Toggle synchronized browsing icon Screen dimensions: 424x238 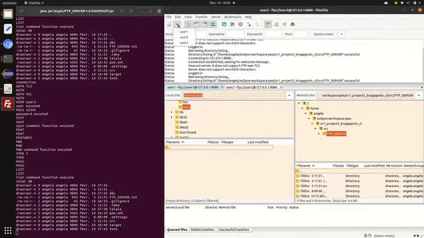[x=284, y=24]
